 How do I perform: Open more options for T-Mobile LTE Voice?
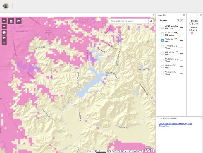181,47
